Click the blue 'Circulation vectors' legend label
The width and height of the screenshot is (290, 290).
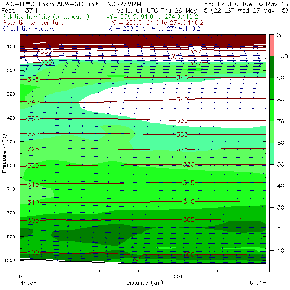[29, 29]
